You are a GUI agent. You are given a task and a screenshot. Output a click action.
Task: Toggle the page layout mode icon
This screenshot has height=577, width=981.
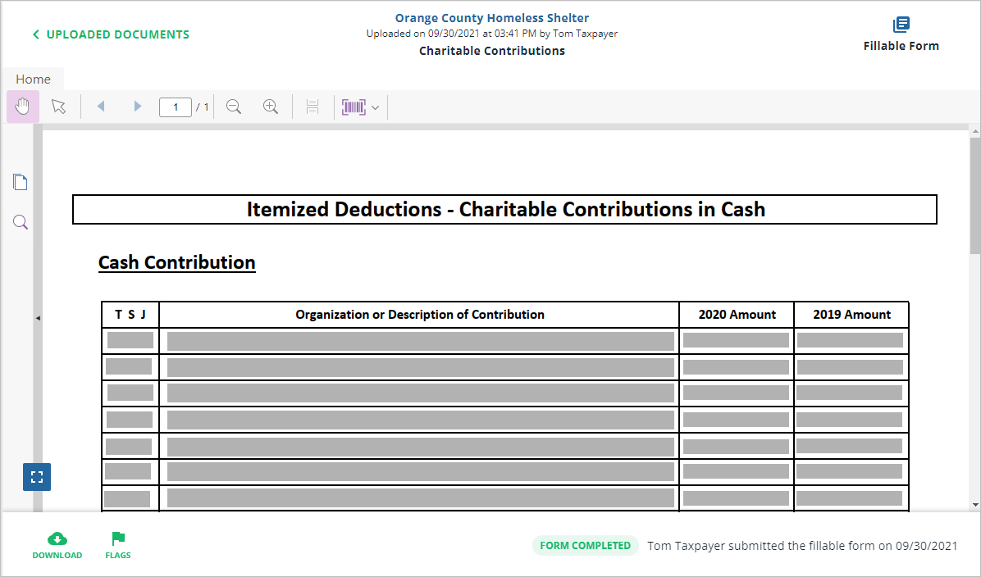312,107
